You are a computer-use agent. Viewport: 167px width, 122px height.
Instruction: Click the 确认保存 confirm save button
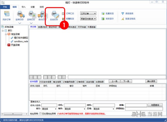[x=151, y=81]
